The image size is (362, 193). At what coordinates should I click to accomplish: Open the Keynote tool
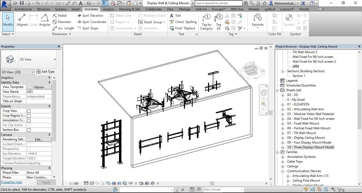[x=257, y=21]
